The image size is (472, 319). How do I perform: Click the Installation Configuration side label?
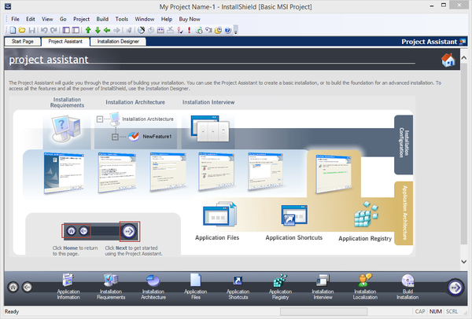point(404,144)
